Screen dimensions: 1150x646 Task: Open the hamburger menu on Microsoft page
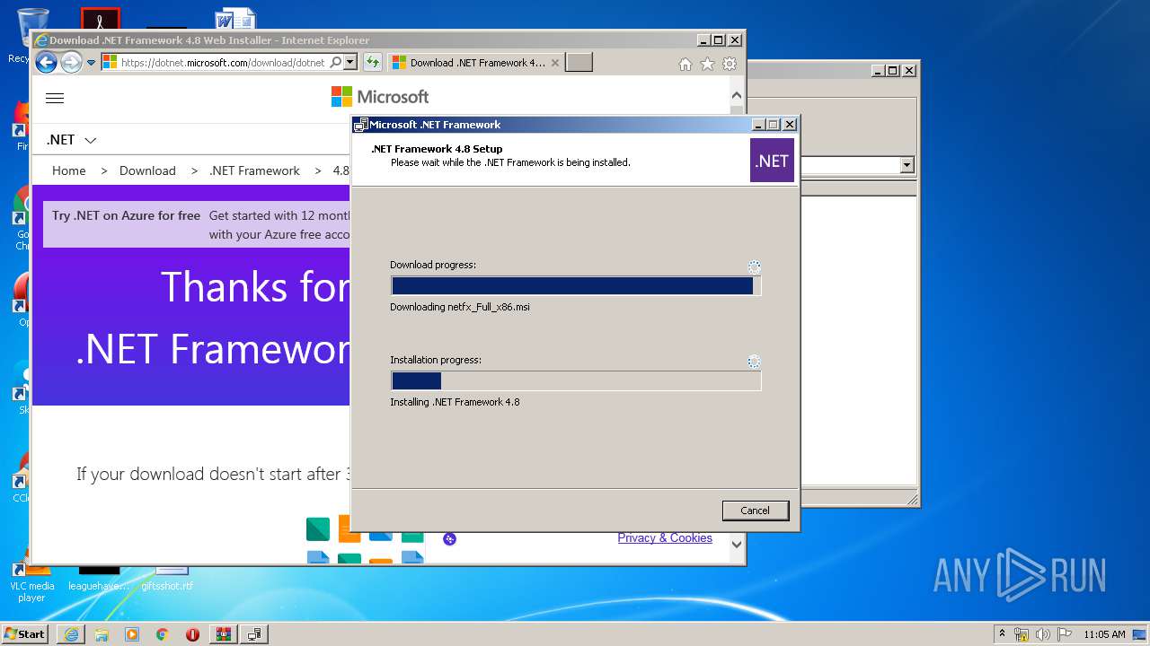point(55,99)
